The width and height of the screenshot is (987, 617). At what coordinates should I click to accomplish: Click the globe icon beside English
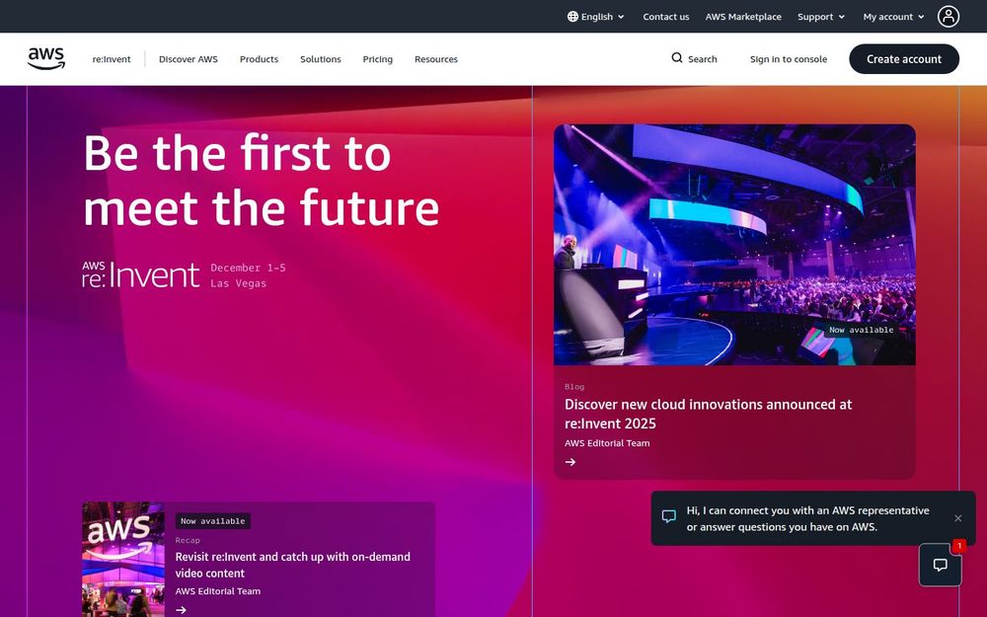tap(570, 17)
